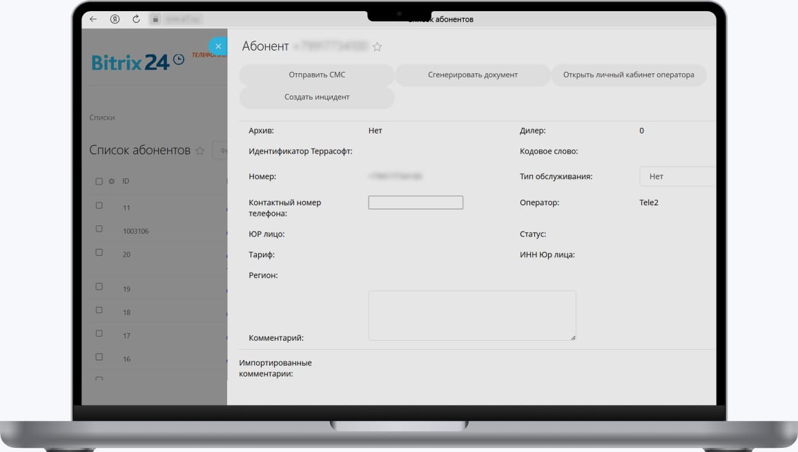Check the select-all checkbox in header
Image resolution: width=798 pixels, height=452 pixels.
pos(99,182)
